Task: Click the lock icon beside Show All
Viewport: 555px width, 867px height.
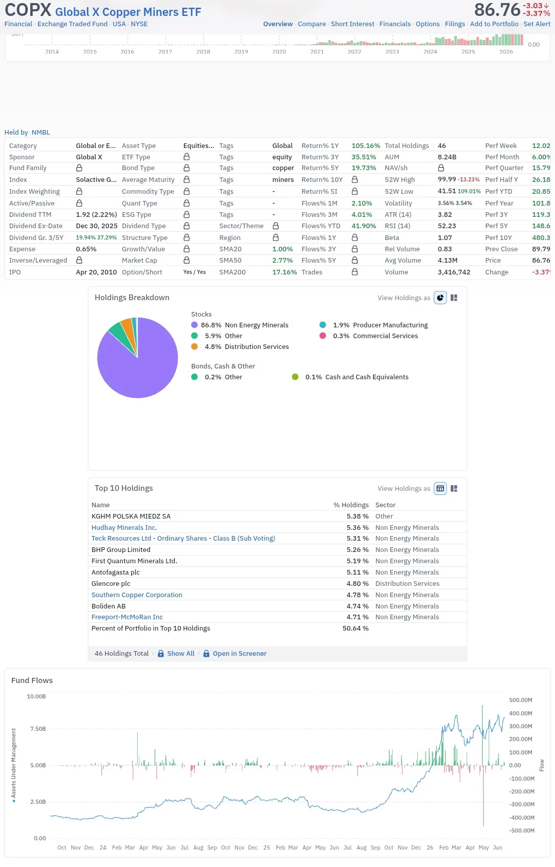Action: [x=161, y=654]
